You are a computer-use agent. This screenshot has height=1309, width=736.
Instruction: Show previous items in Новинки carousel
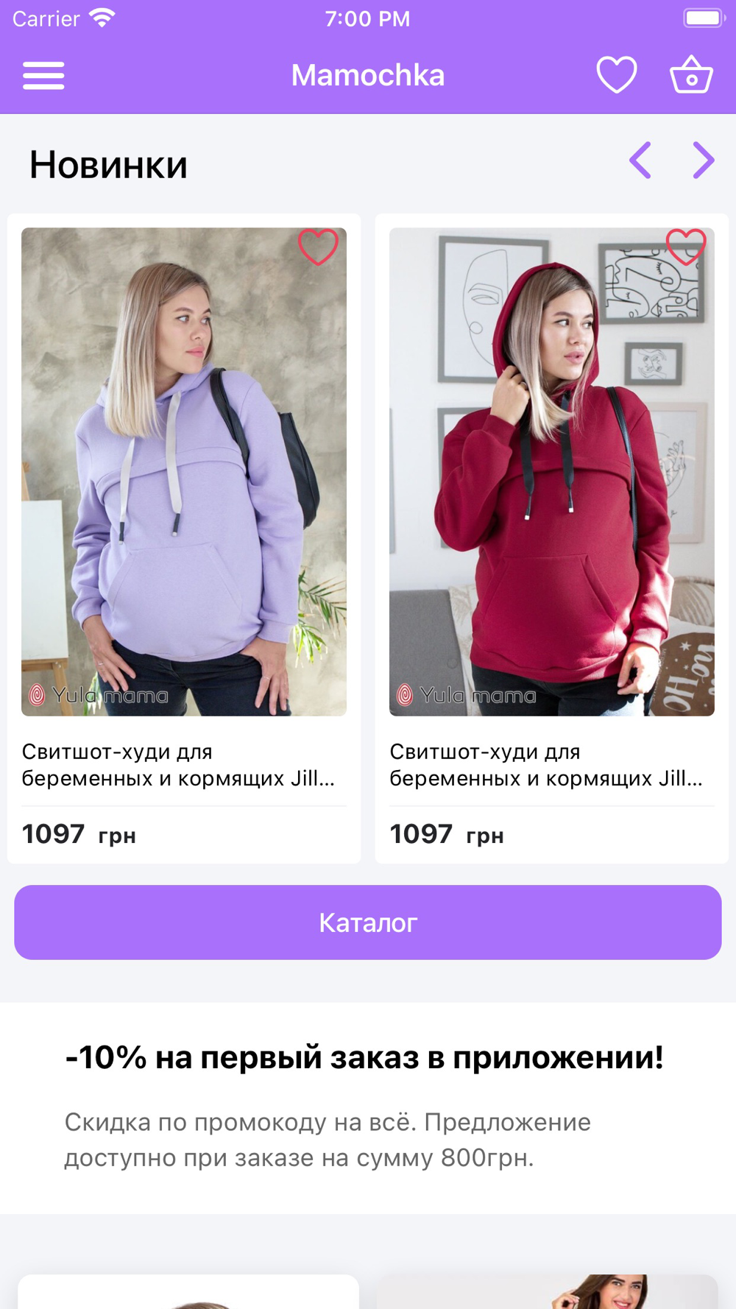click(640, 160)
